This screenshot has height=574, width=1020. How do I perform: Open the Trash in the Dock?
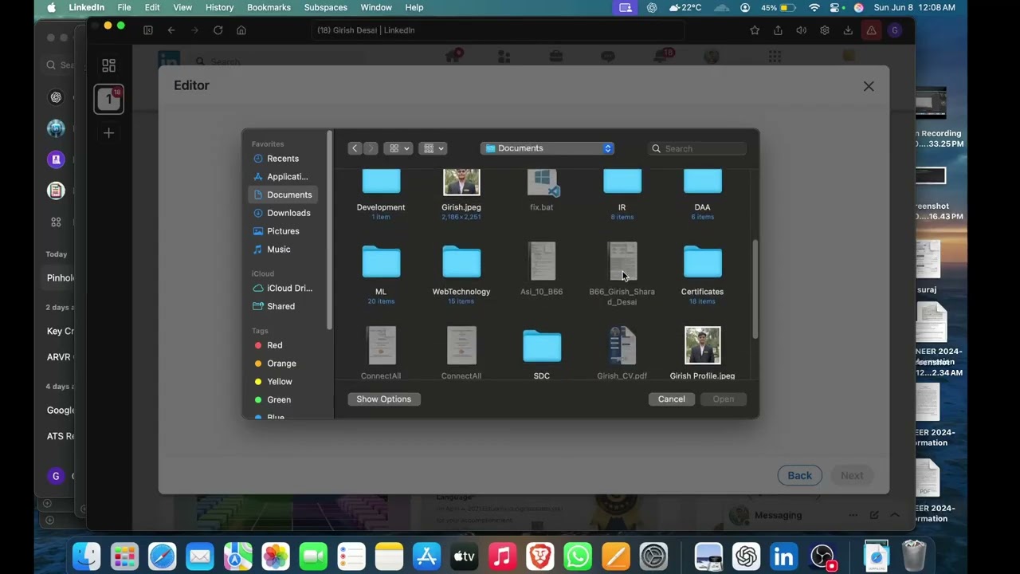click(x=913, y=556)
